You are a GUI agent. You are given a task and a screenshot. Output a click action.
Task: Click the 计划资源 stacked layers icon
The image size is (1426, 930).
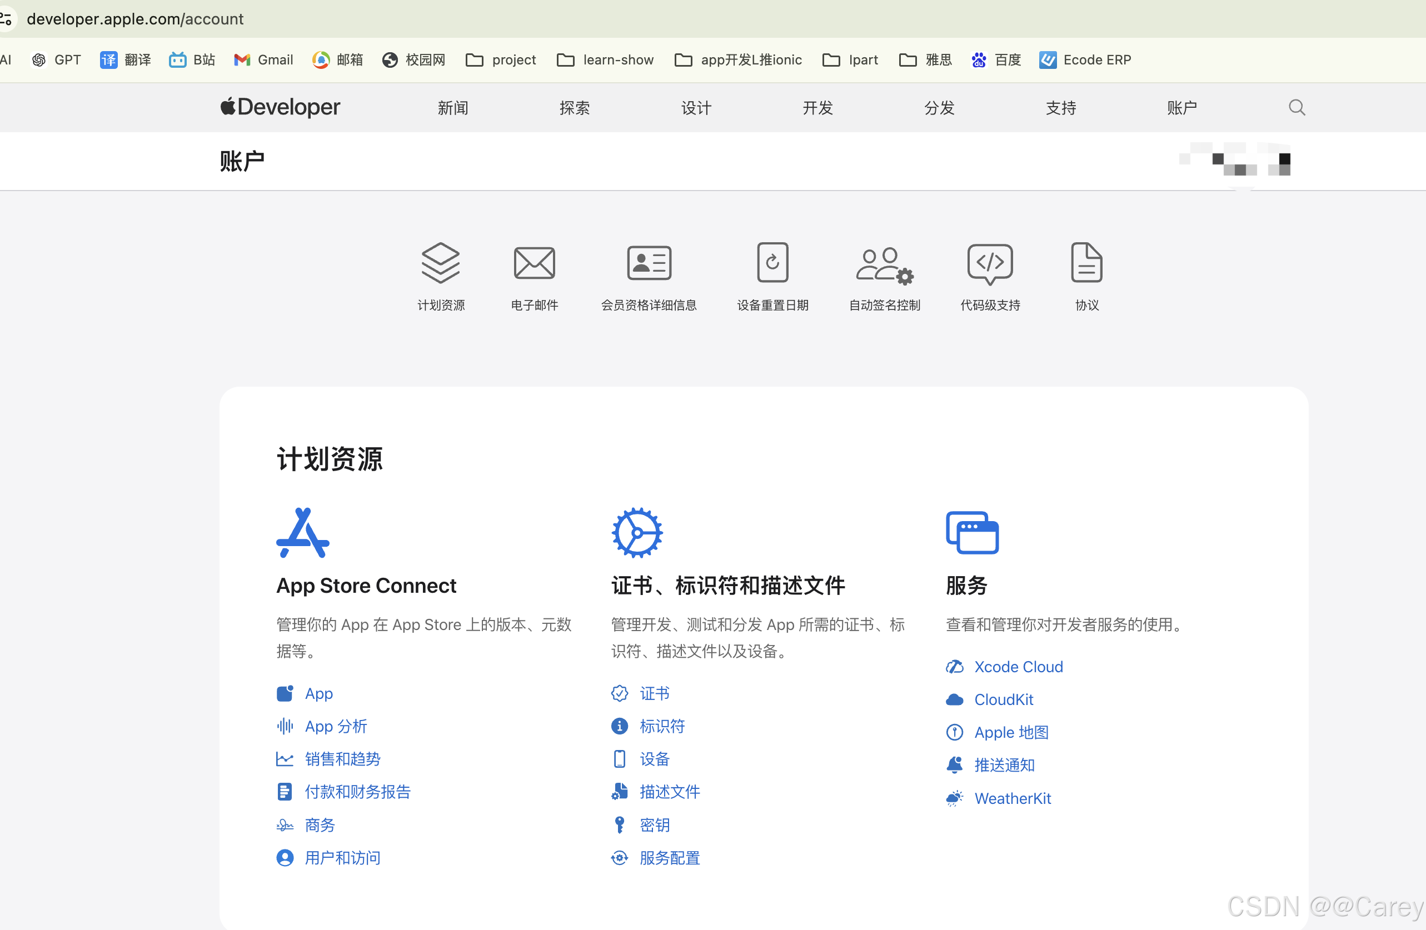(440, 263)
